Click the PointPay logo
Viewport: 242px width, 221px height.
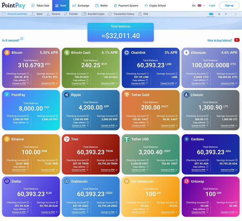coord(13,6)
